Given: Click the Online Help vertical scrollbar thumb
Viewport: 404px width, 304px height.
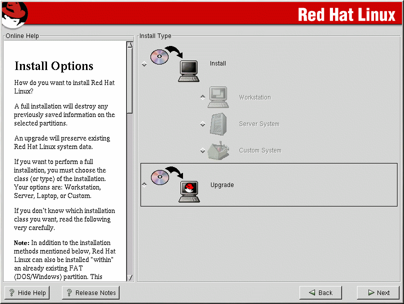Looking at the screenshot, I should (130, 80).
